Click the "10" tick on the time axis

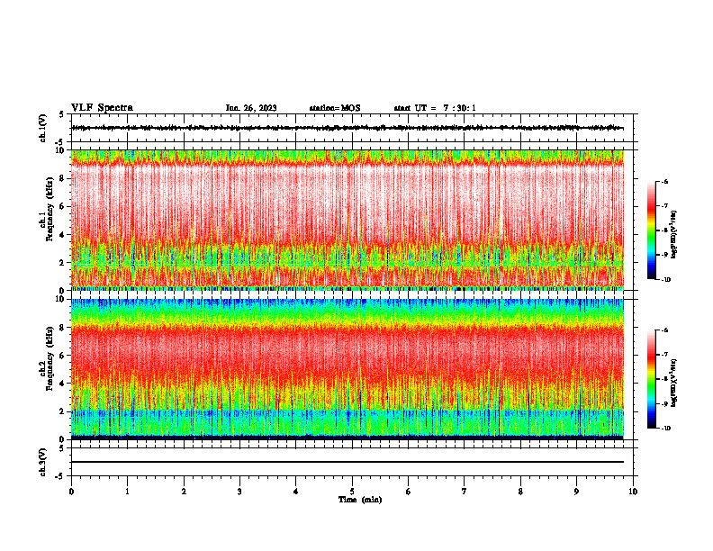(x=633, y=492)
